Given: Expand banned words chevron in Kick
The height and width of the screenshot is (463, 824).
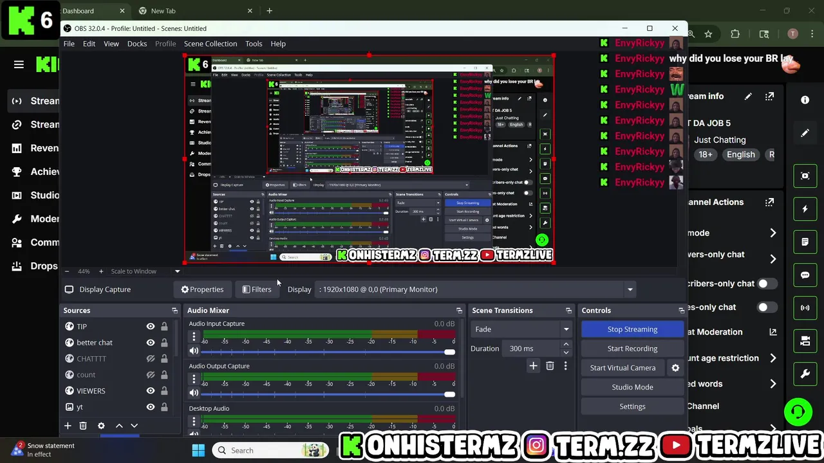Looking at the screenshot, I should click(772, 384).
